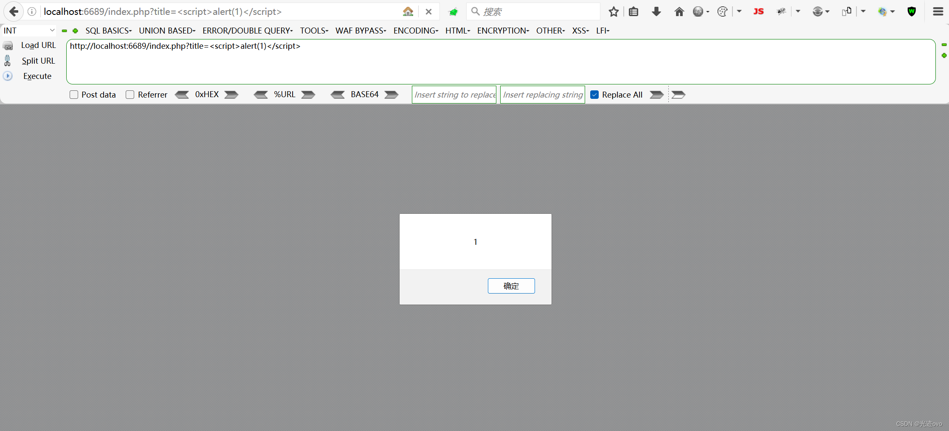Run replace with the arrow after Replace All

pos(656,95)
